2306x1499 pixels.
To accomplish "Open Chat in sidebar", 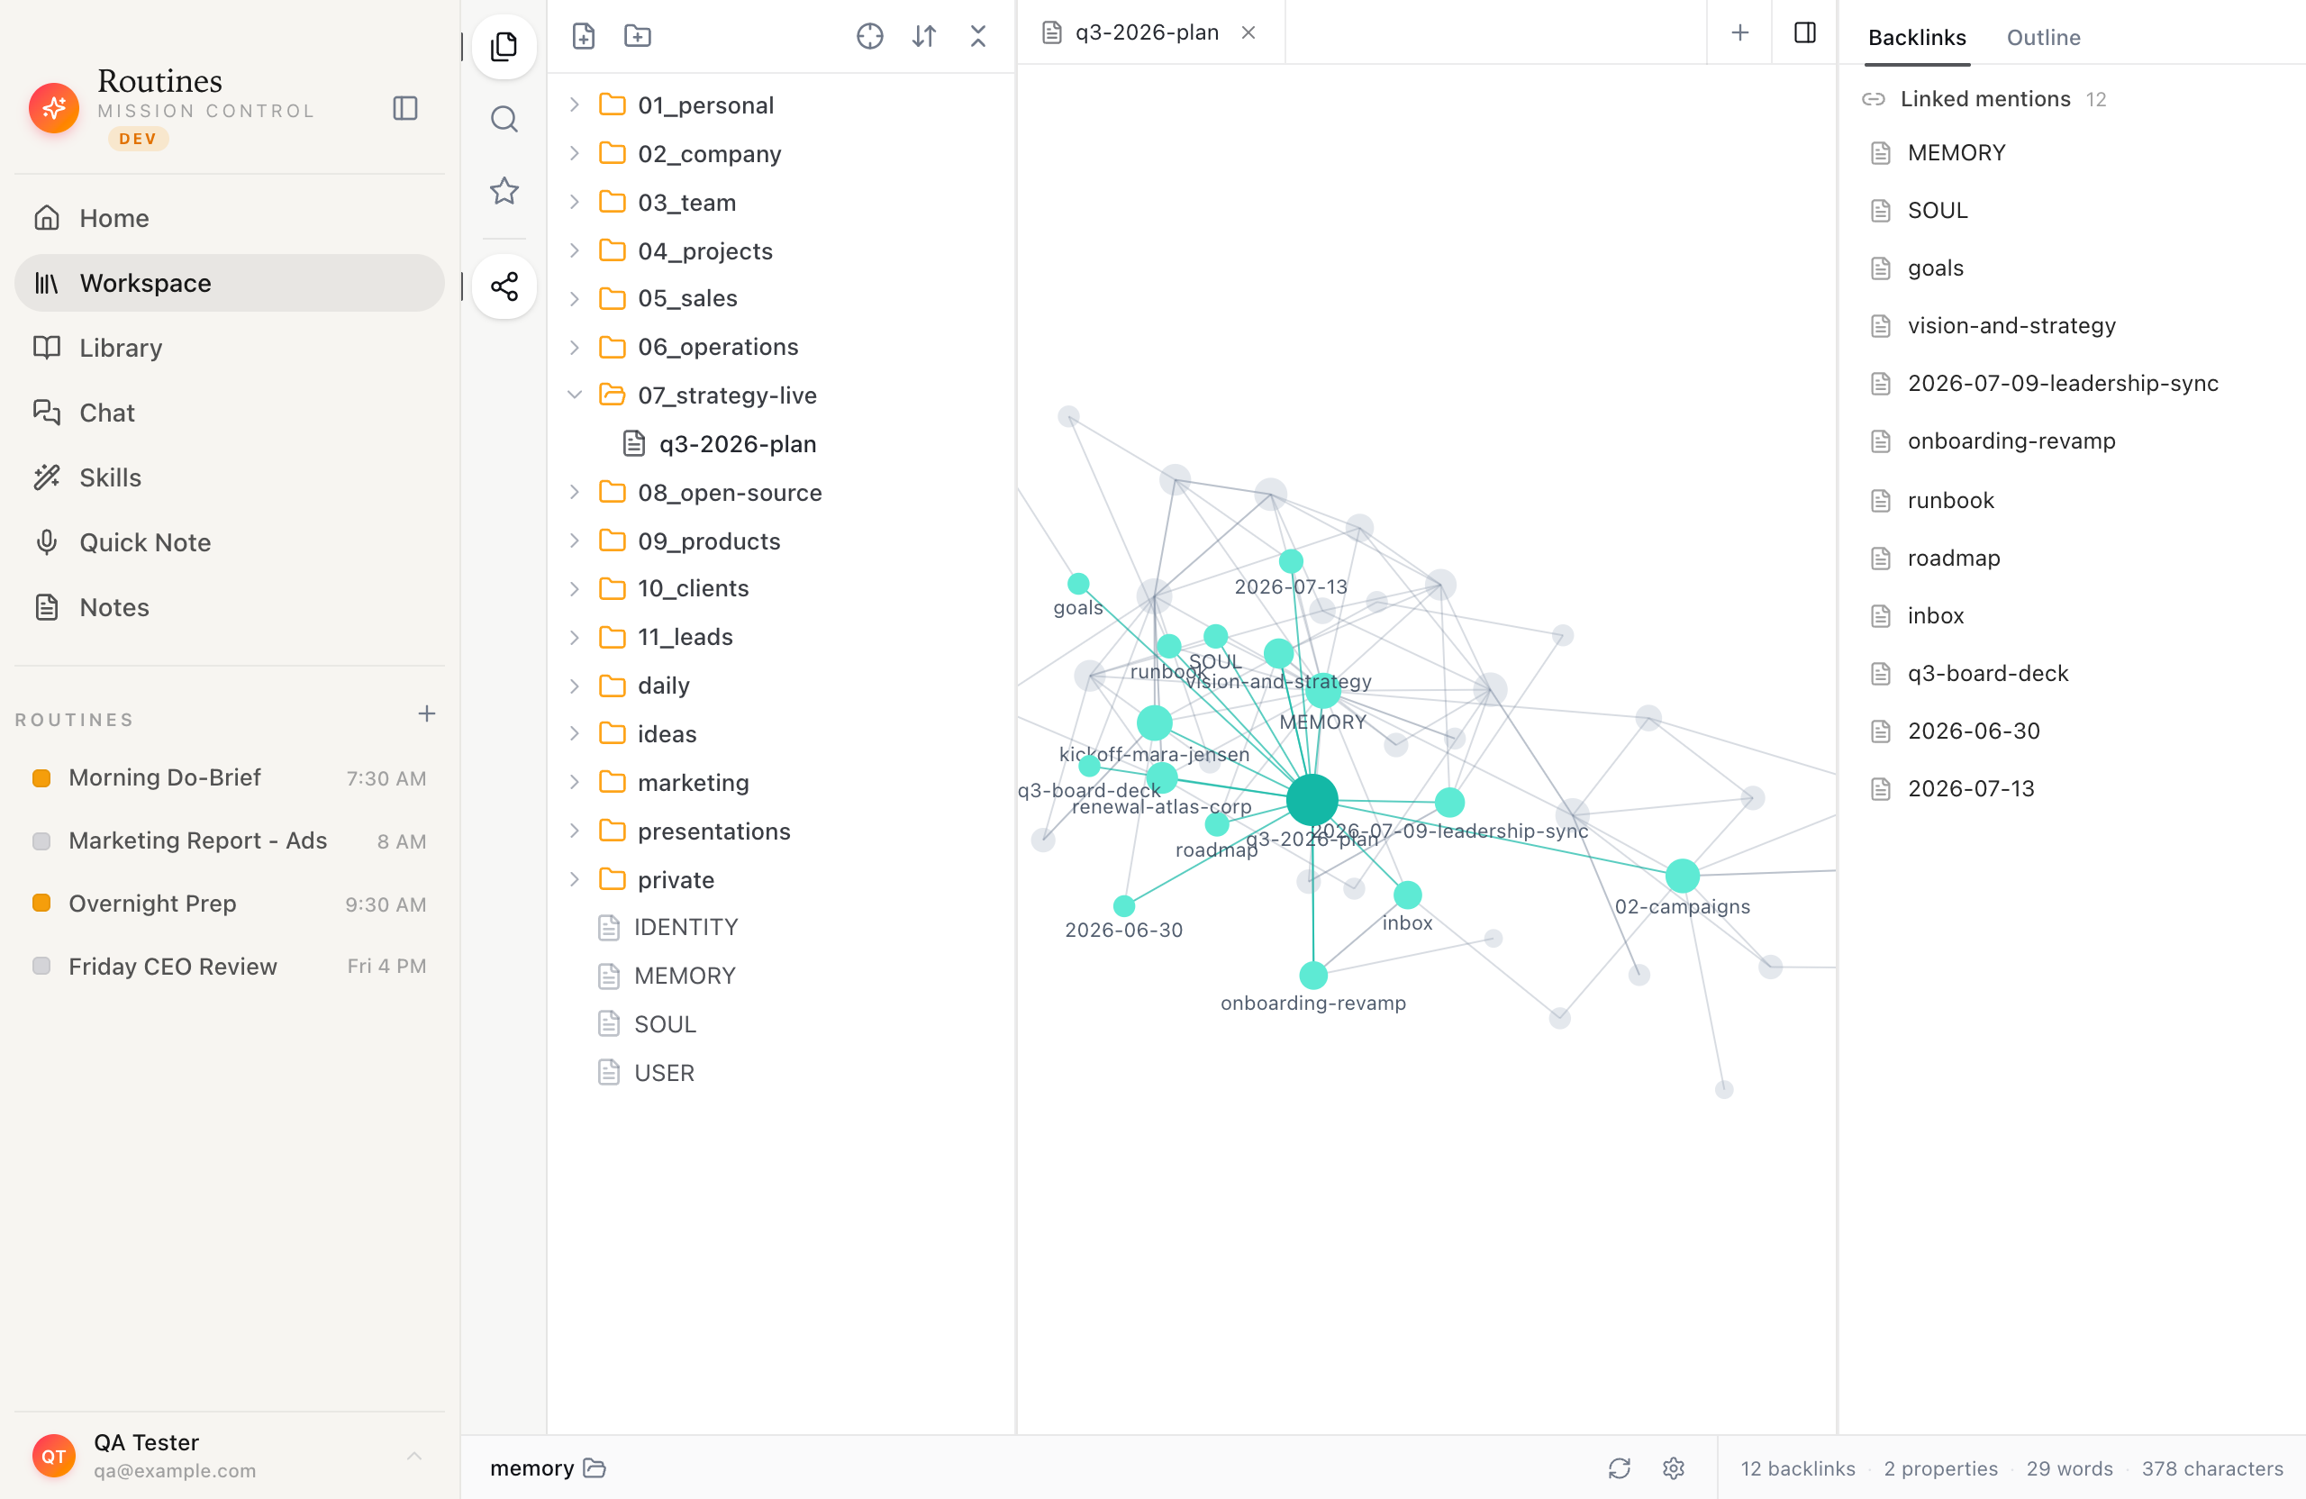I will 230,413.
